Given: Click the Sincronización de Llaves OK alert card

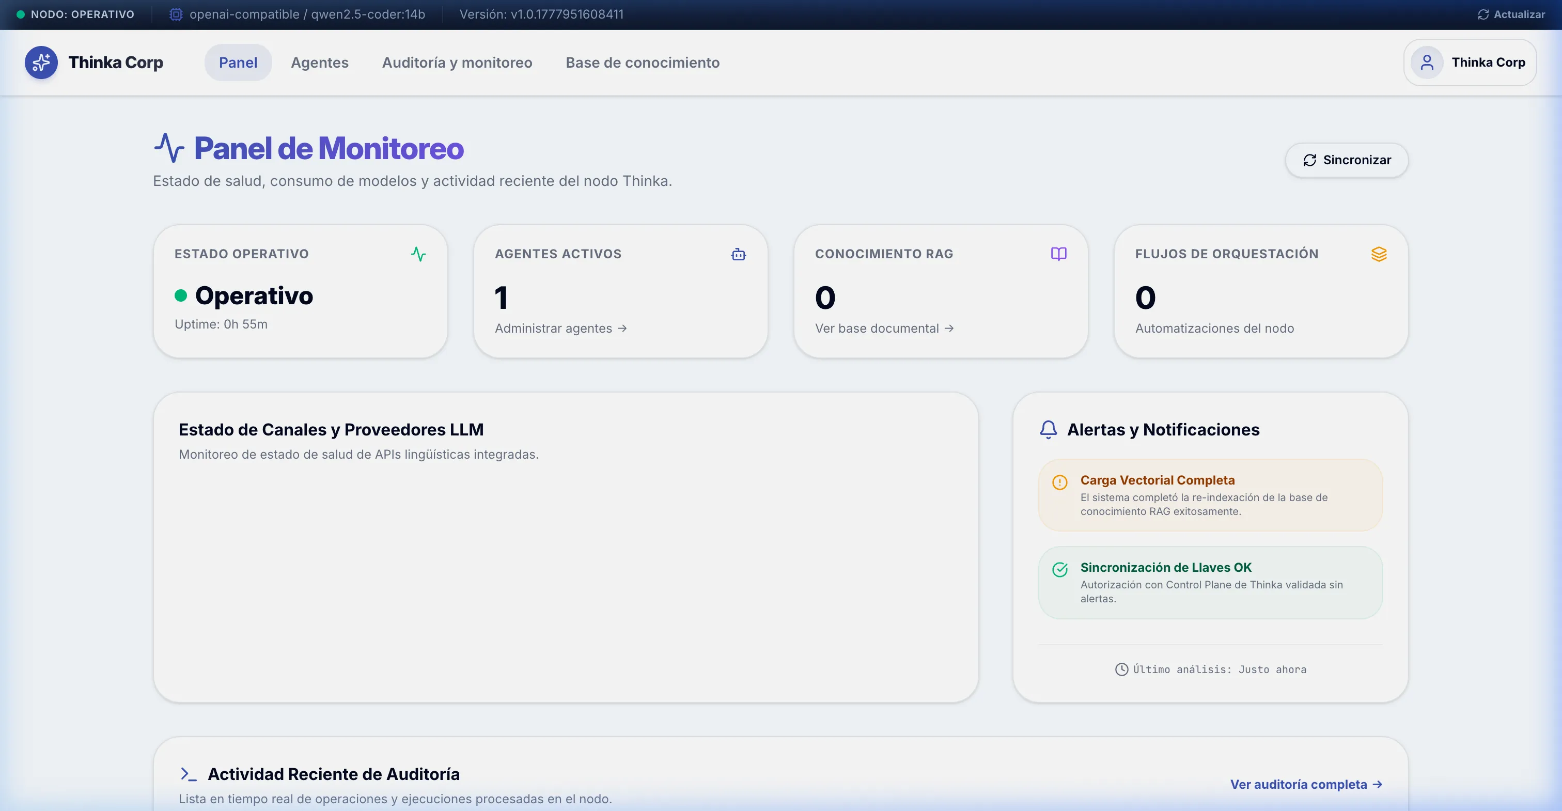Looking at the screenshot, I should pyautogui.click(x=1210, y=582).
